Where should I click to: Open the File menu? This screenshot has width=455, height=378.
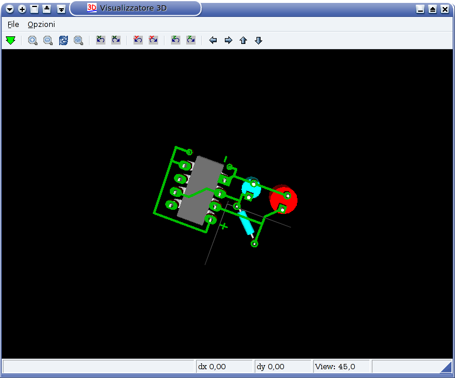13,25
